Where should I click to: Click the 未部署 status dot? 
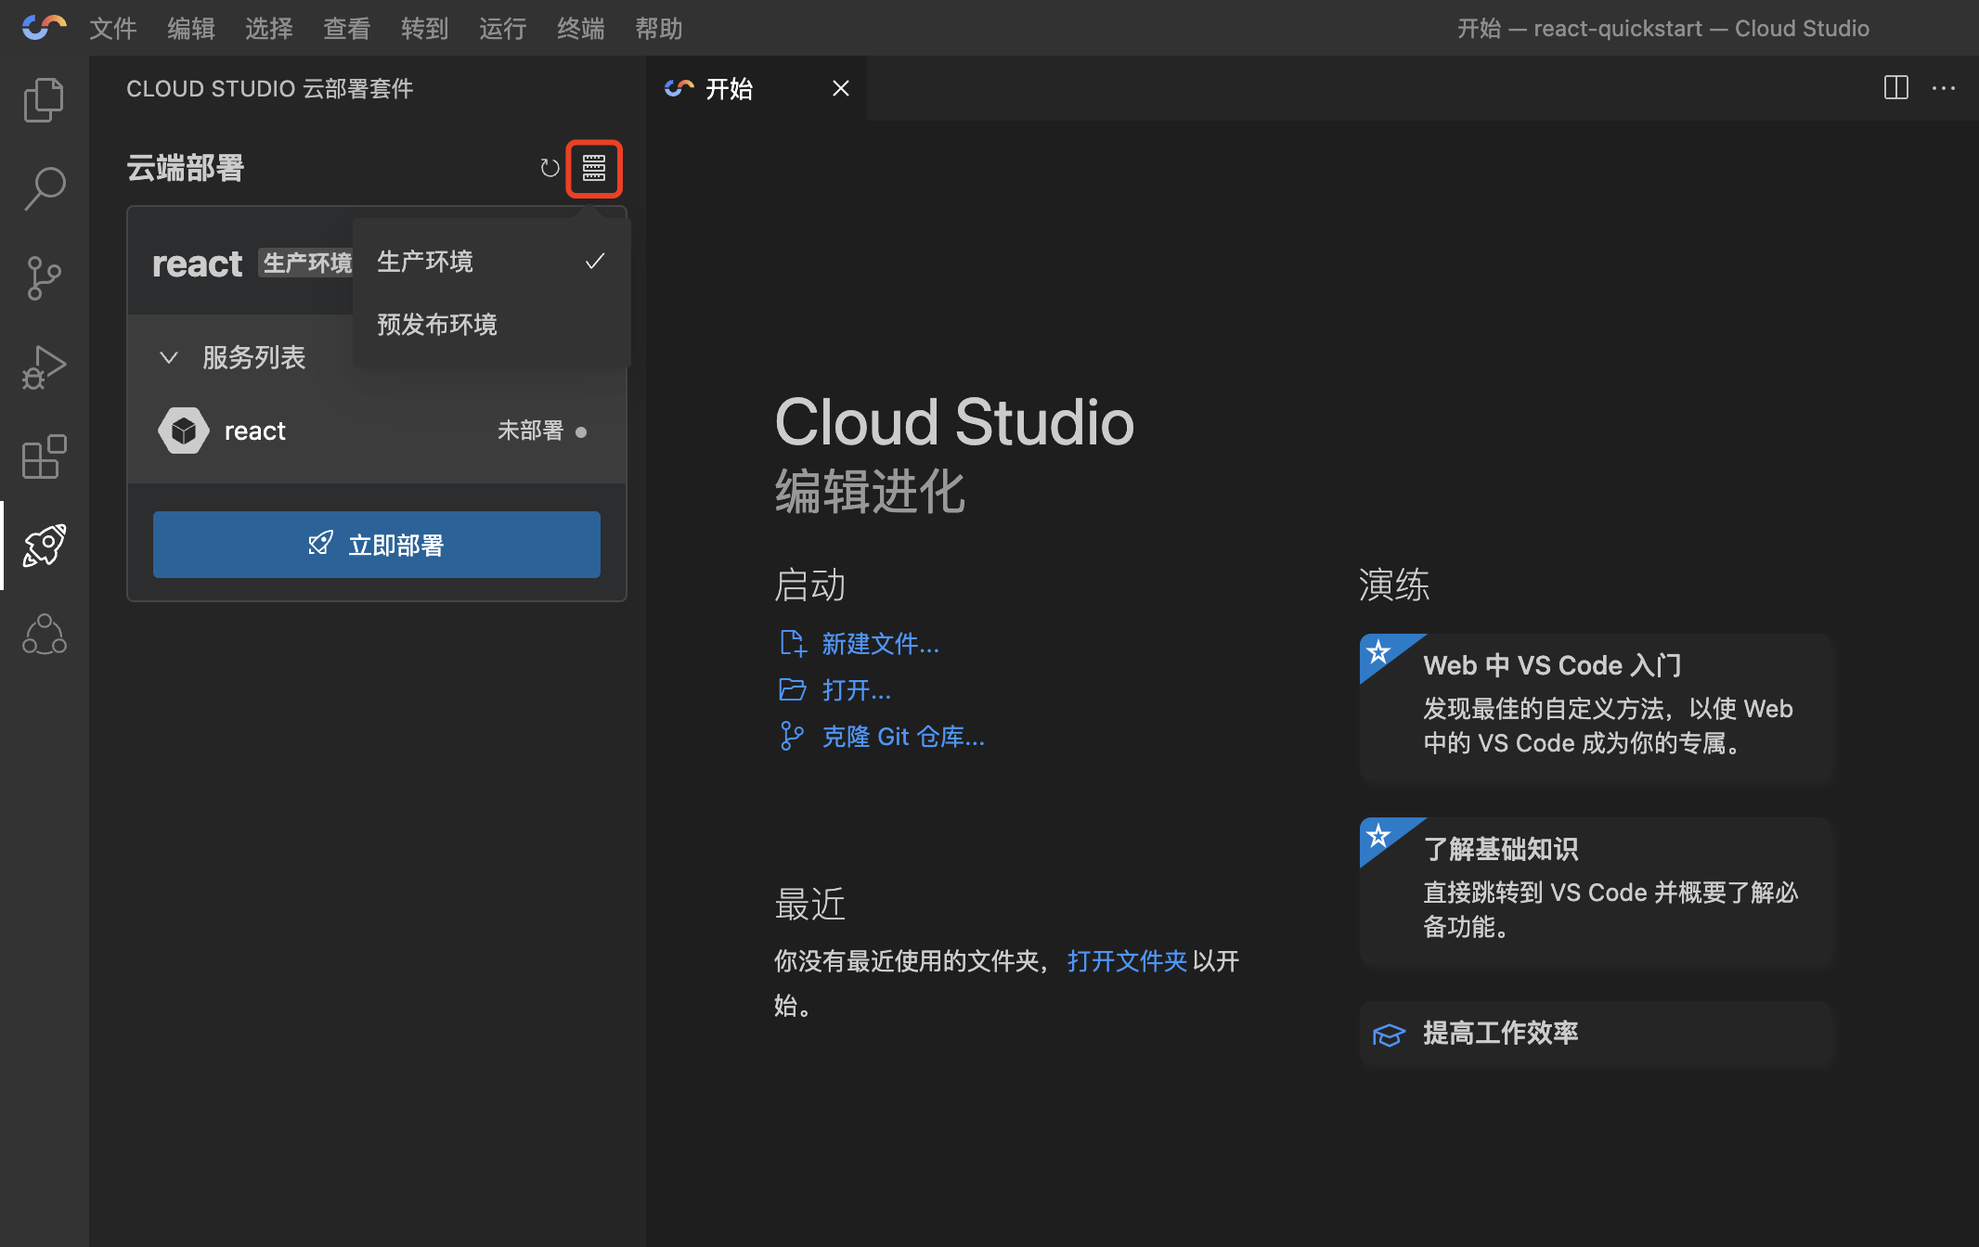click(581, 431)
